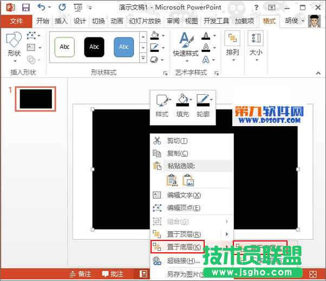326x281 pixels.
Task: Switch to the Format tab
Action: click(x=270, y=21)
